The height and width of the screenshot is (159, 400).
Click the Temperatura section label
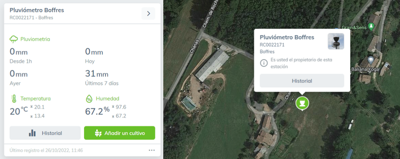(35, 99)
